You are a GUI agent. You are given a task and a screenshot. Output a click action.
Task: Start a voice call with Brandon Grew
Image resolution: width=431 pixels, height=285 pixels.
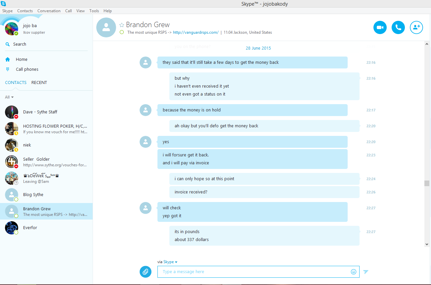[398, 27]
